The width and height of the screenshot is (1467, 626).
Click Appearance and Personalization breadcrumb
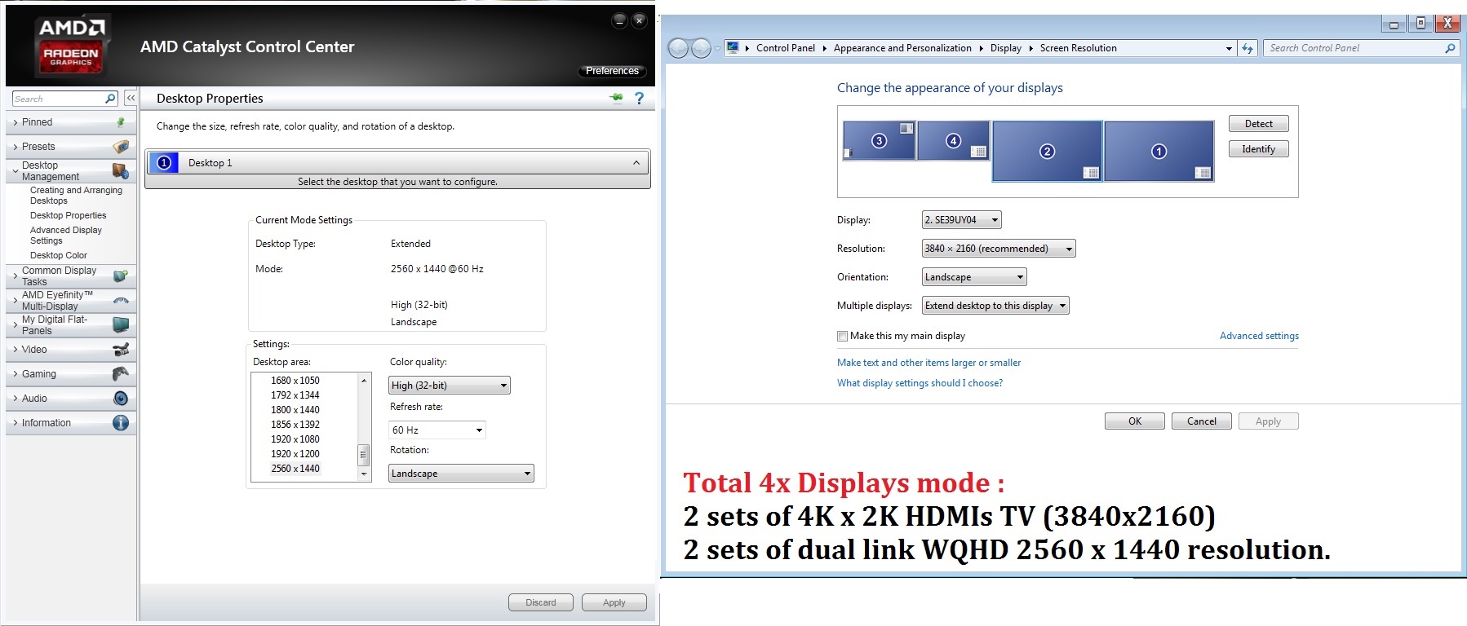pyautogui.click(x=902, y=48)
